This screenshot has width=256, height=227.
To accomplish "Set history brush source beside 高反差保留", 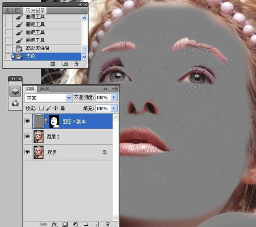I will click(8, 48).
